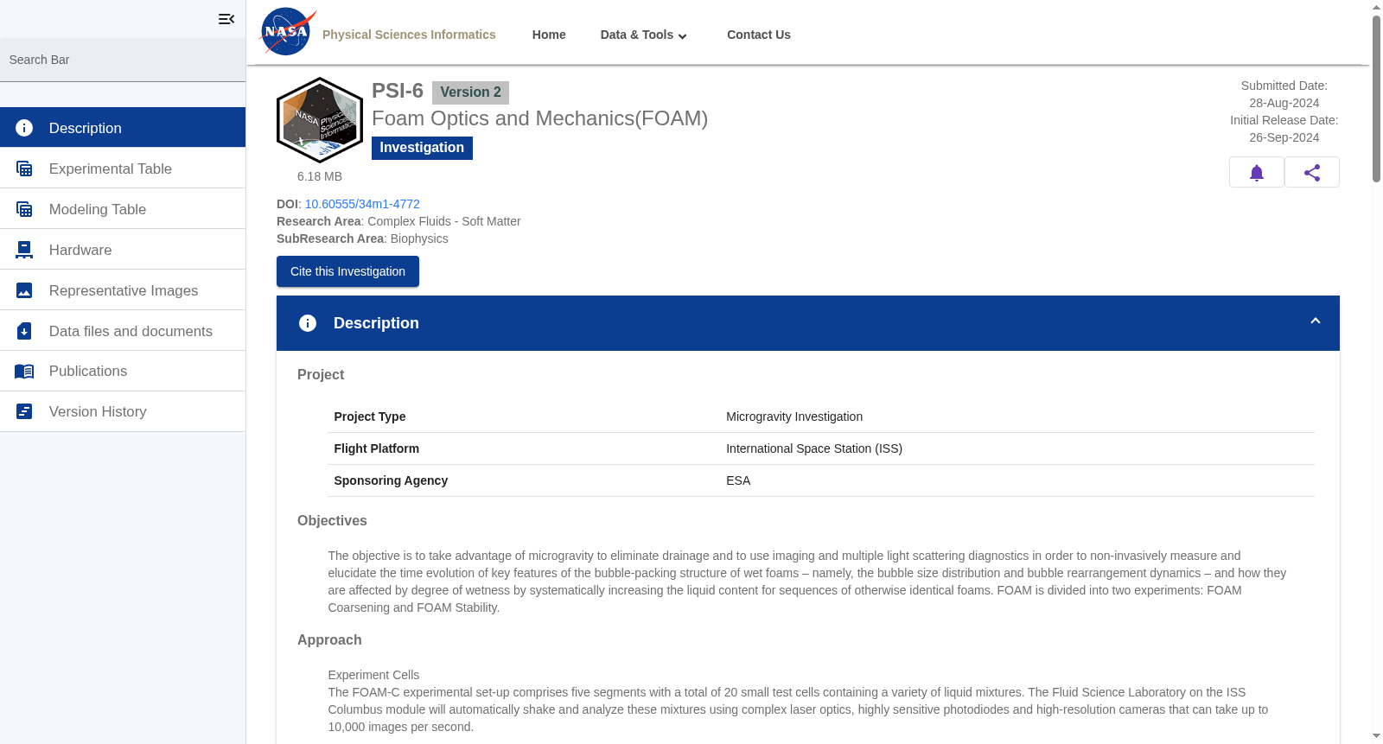
Task: Click the Approach heading
Action: 329,640
